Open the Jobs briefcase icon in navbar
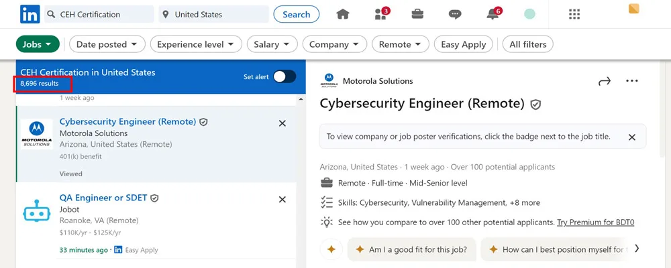The image size is (671, 268). (417, 14)
